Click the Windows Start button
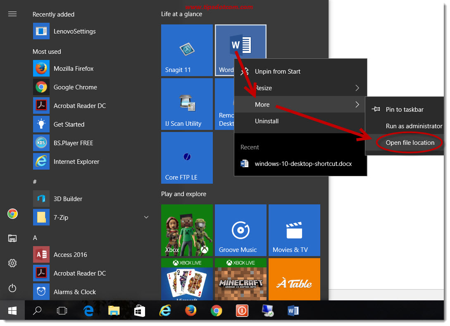The width and height of the screenshot is (450, 326). click(12, 311)
